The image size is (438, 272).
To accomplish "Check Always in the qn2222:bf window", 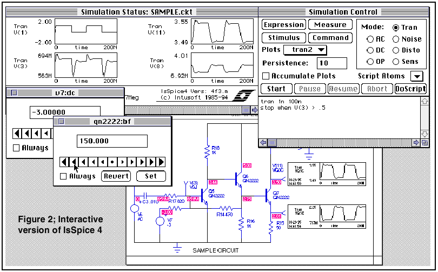I will [x=63, y=176].
